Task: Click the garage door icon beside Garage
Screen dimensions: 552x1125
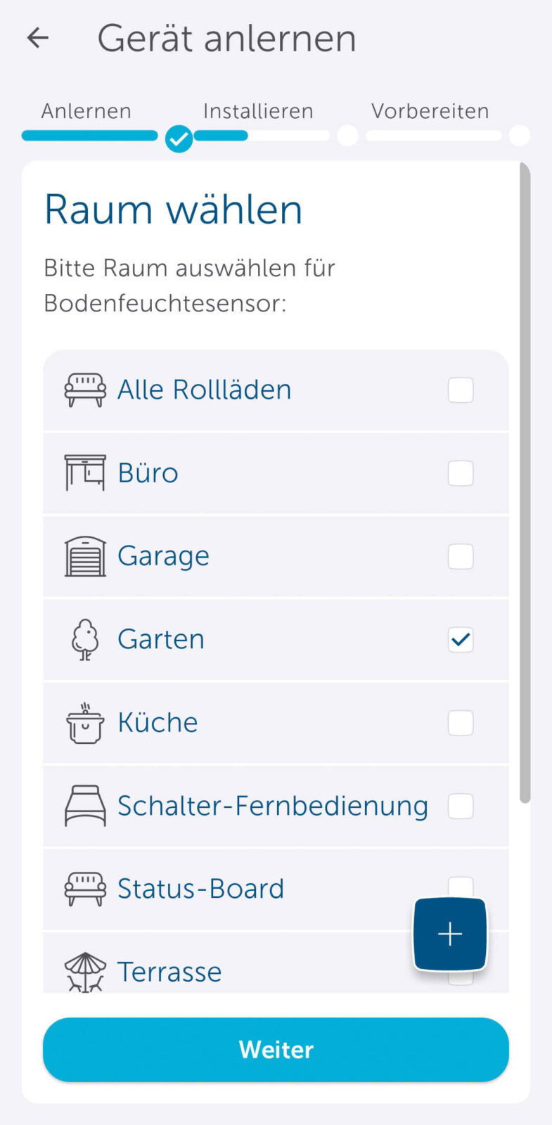Action: click(84, 555)
